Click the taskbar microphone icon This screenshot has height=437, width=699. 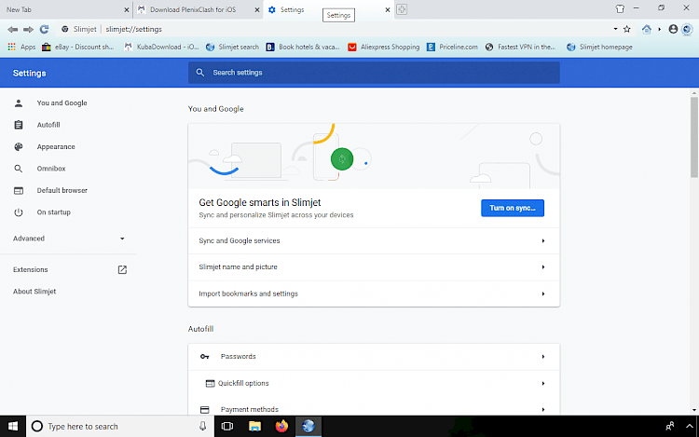pyautogui.click(x=203, y=427)
